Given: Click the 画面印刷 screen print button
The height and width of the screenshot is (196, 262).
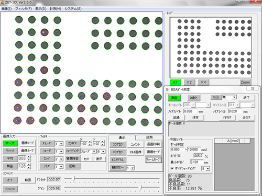Looking at the screenshot, I should (x=153, y=144).
